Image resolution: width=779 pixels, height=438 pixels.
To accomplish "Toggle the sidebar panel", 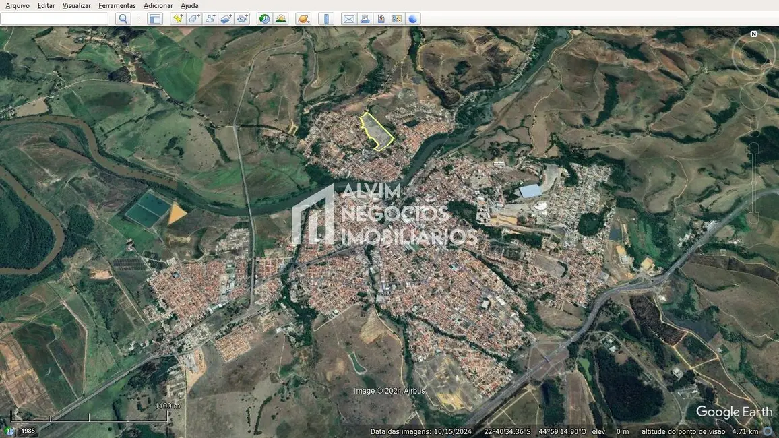I will 155,19.
